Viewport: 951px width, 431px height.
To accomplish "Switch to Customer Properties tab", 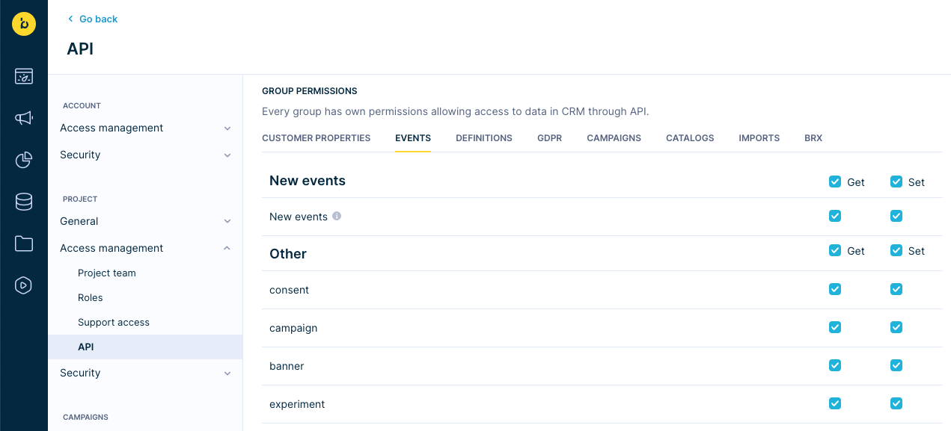I will click(317, 138).
